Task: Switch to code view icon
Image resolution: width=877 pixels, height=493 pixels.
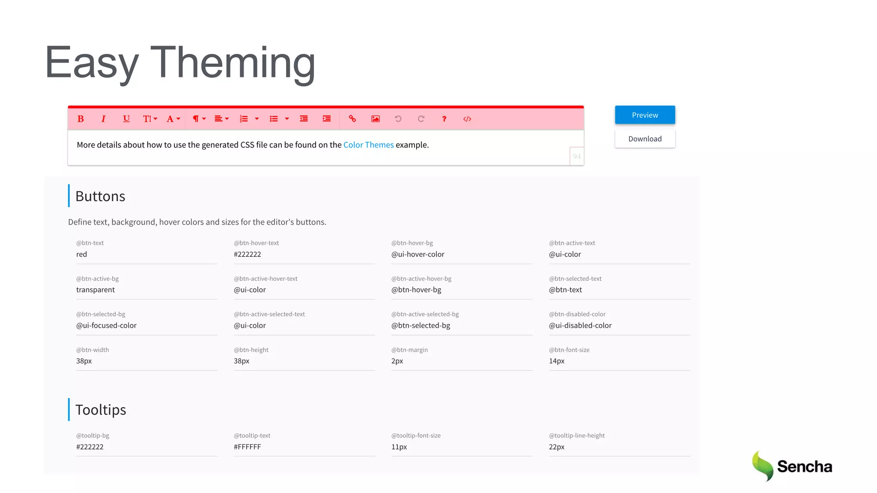Action: point(467,119)
